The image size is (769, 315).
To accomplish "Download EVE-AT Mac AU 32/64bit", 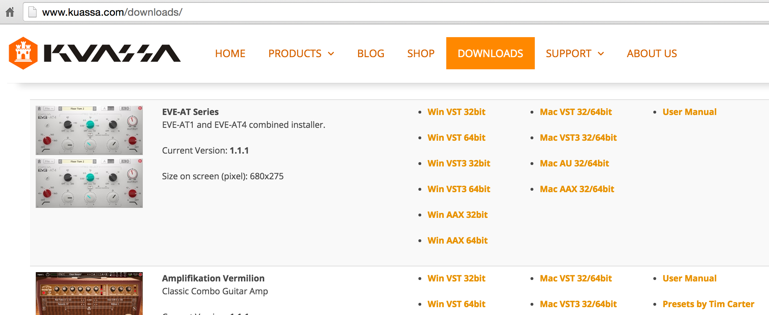I will pyautogui.click(x=574, y=163).
